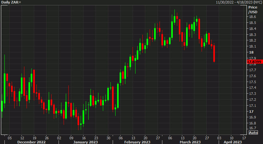Image resolution: width=263 pixels, height=144 pixels.
Task: Click the 23 date tick in January
Action: [96, 138]
